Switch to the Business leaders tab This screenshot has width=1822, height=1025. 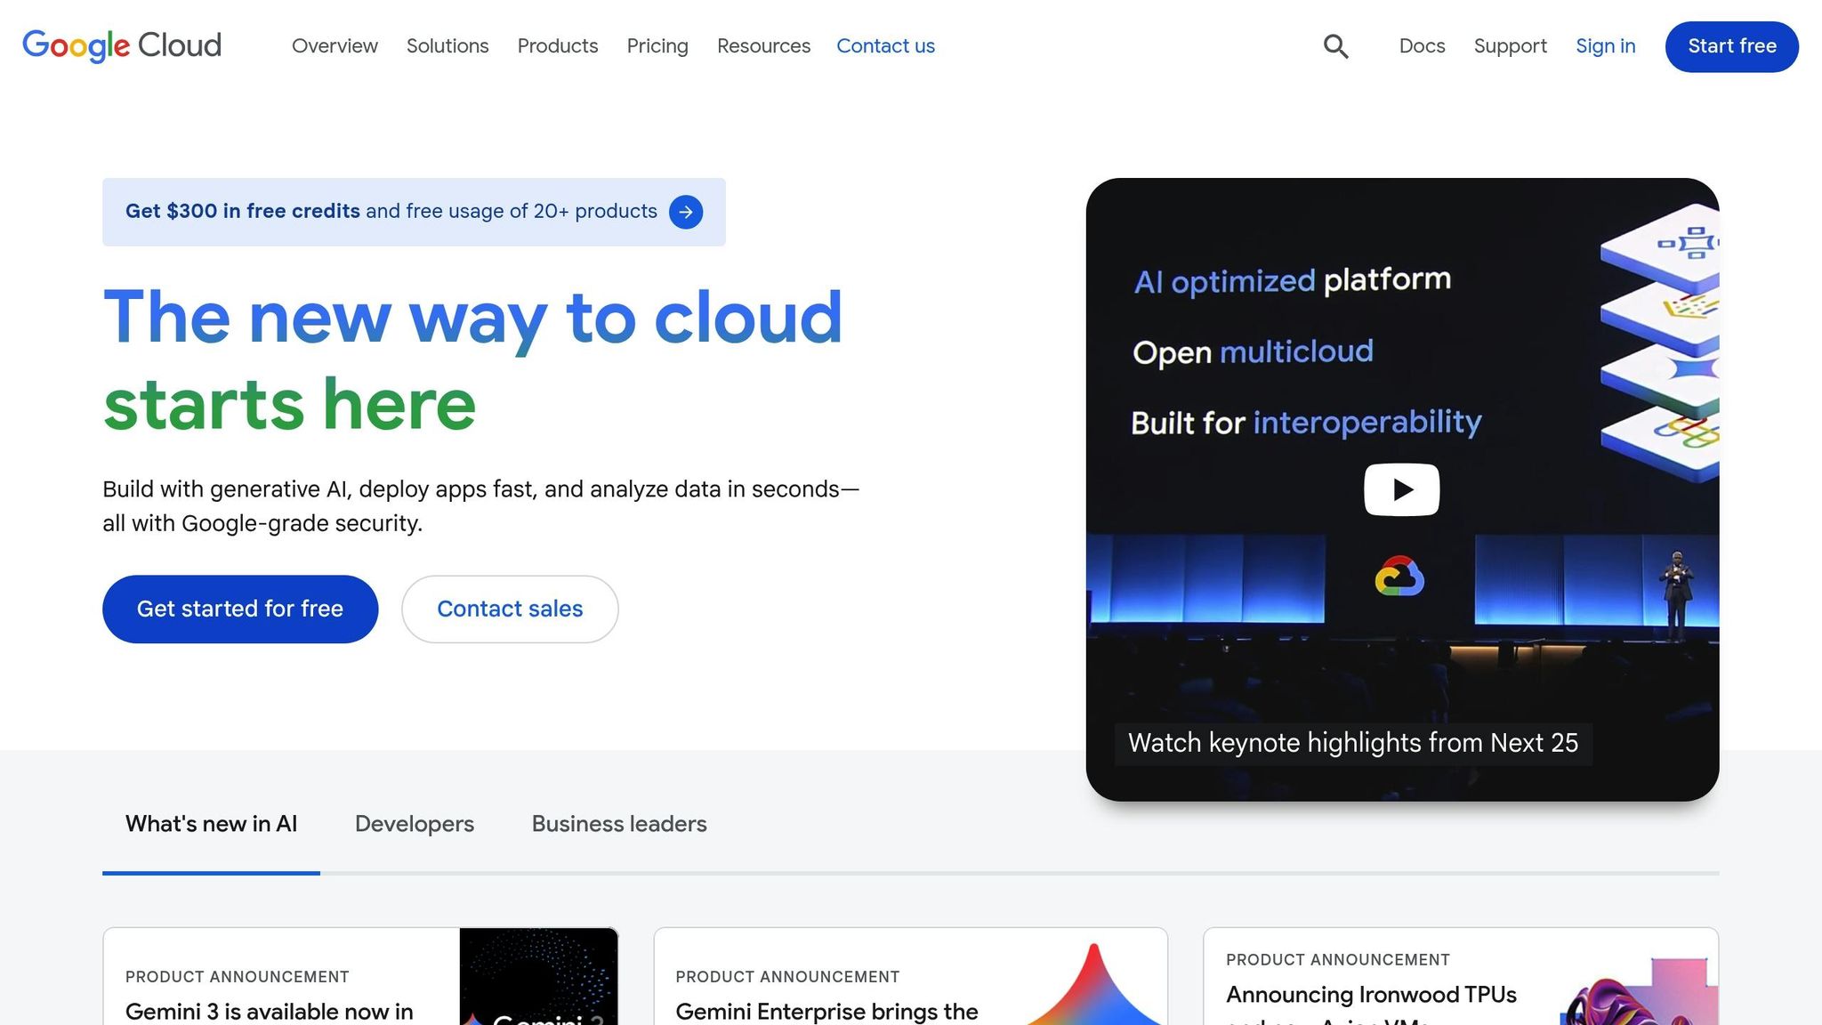click(x=618, y=824)
